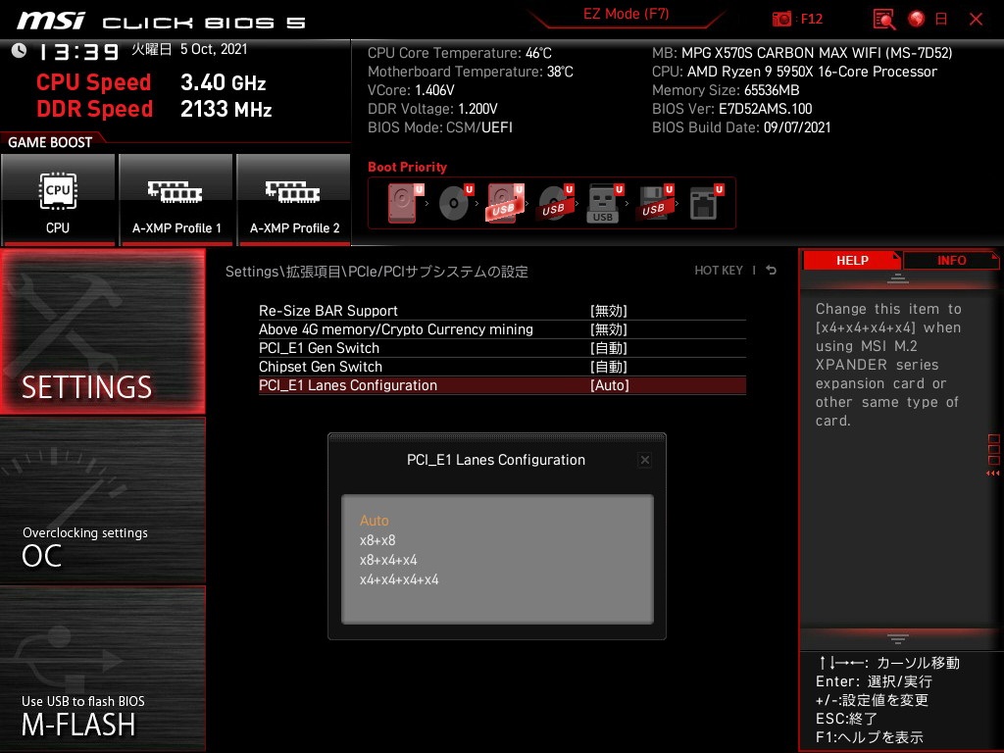Open Chipset Gen Switch setting
The width and height of the screenshot is (1004, 753).
pyautogui.click(x=502, y=367)
